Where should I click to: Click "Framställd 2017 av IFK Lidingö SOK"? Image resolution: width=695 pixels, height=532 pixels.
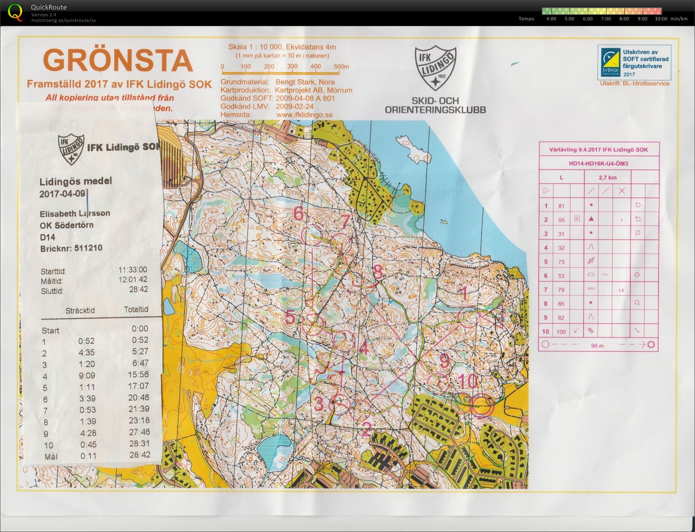click(119, 84)
